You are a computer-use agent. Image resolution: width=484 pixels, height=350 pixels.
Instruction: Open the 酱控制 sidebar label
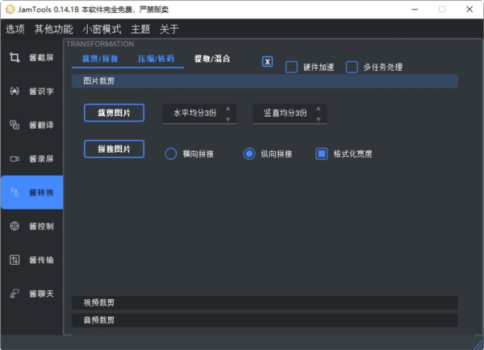pyautogui.click(x=41, y=226)
